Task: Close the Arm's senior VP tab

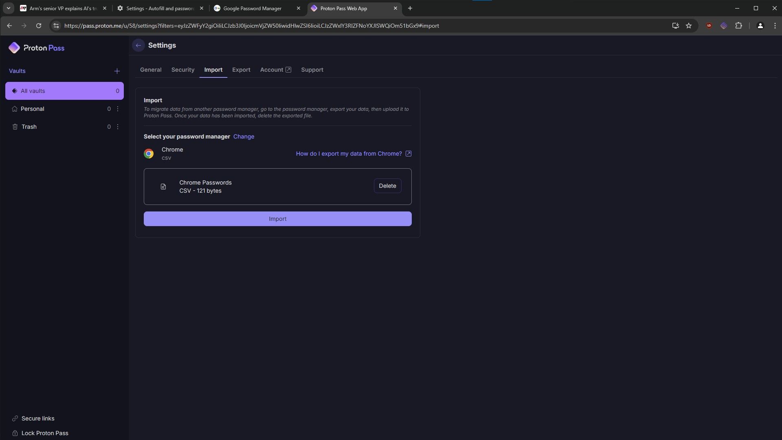Action: tap(104, 8)
